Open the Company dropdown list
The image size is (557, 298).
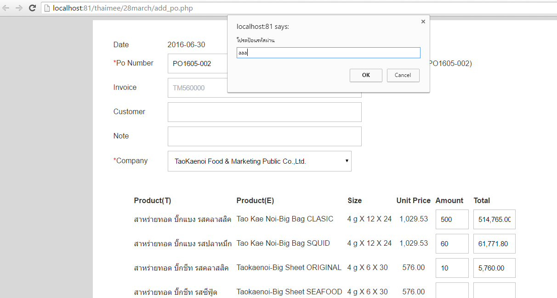coord(259,161)
